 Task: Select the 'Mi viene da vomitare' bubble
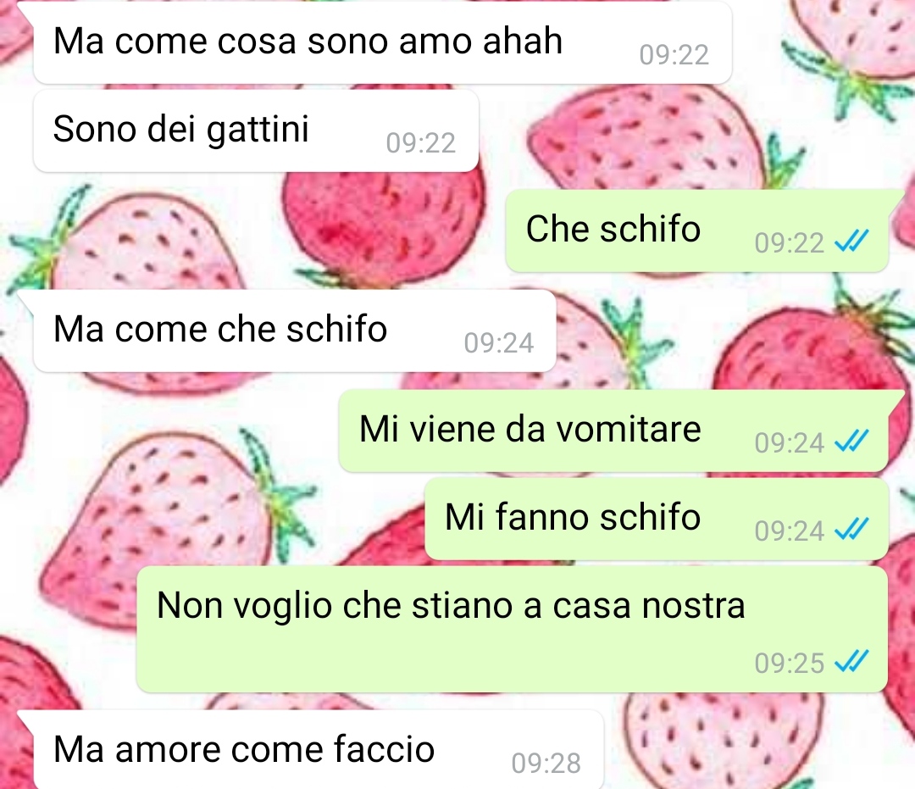613,431
